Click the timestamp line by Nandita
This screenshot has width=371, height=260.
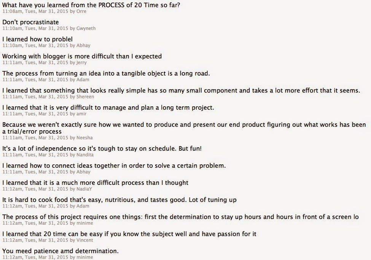click(48, 155)
